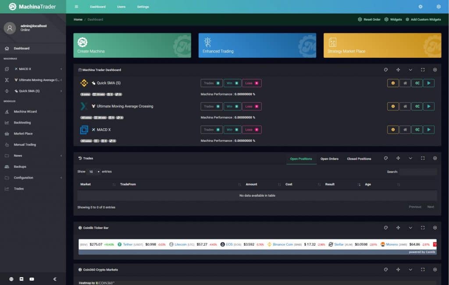Viewport: 449px width, 285px height.
Task: Expand the Trades panel to fullscreen
Action: (423, 158)
